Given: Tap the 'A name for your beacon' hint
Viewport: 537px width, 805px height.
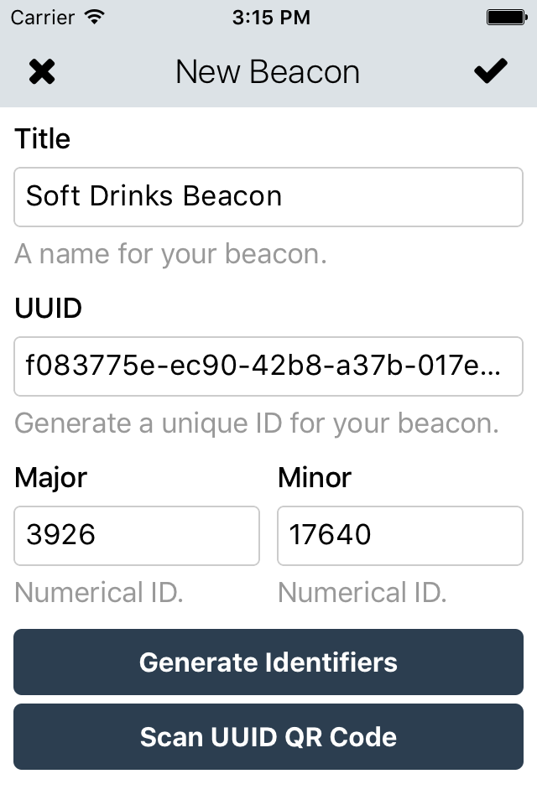Looking at the screenshot, I should [x=170, y=253].
